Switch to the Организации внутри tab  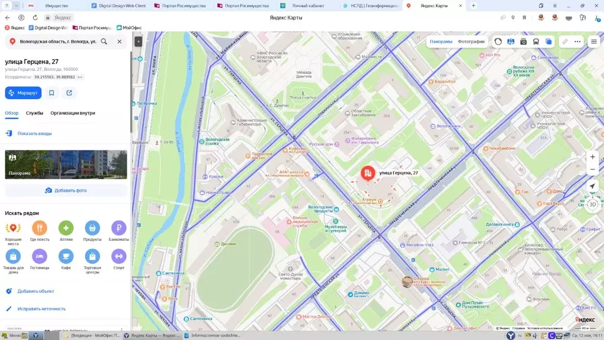73,112
